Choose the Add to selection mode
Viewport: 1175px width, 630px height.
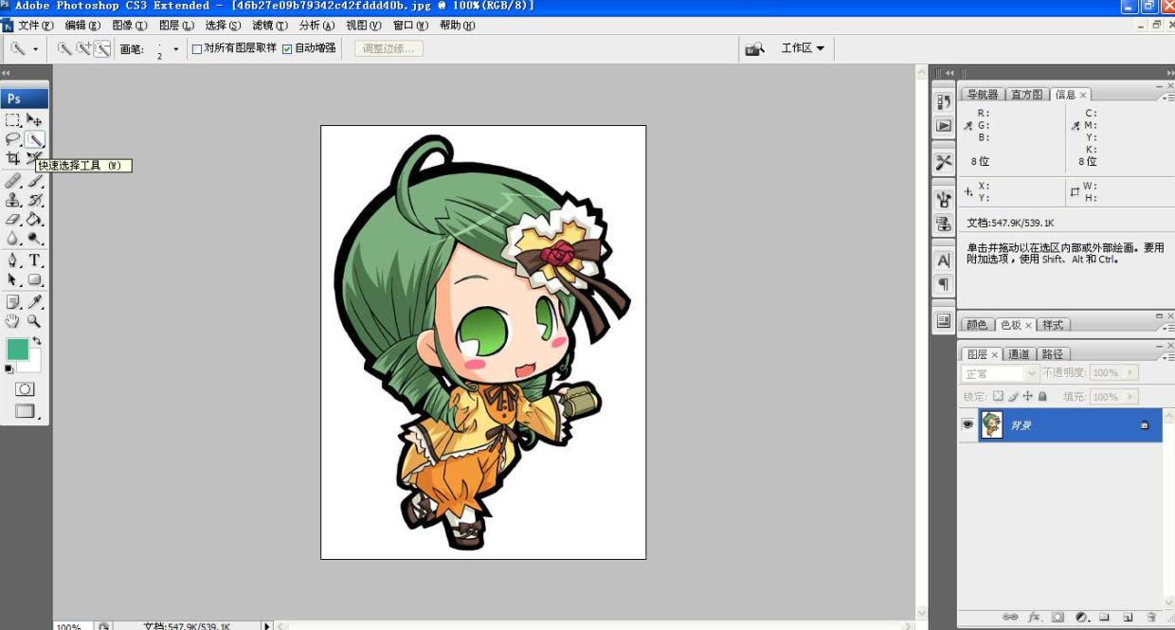(83, 48)
